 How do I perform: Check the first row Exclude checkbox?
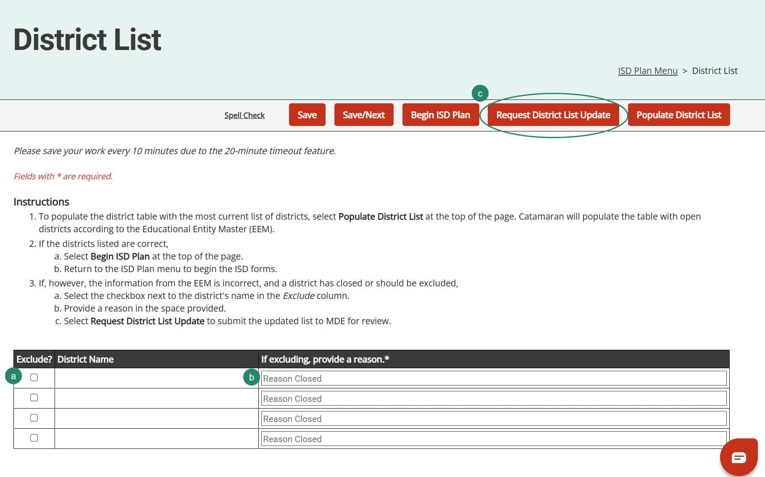click(x=34, y=377)
